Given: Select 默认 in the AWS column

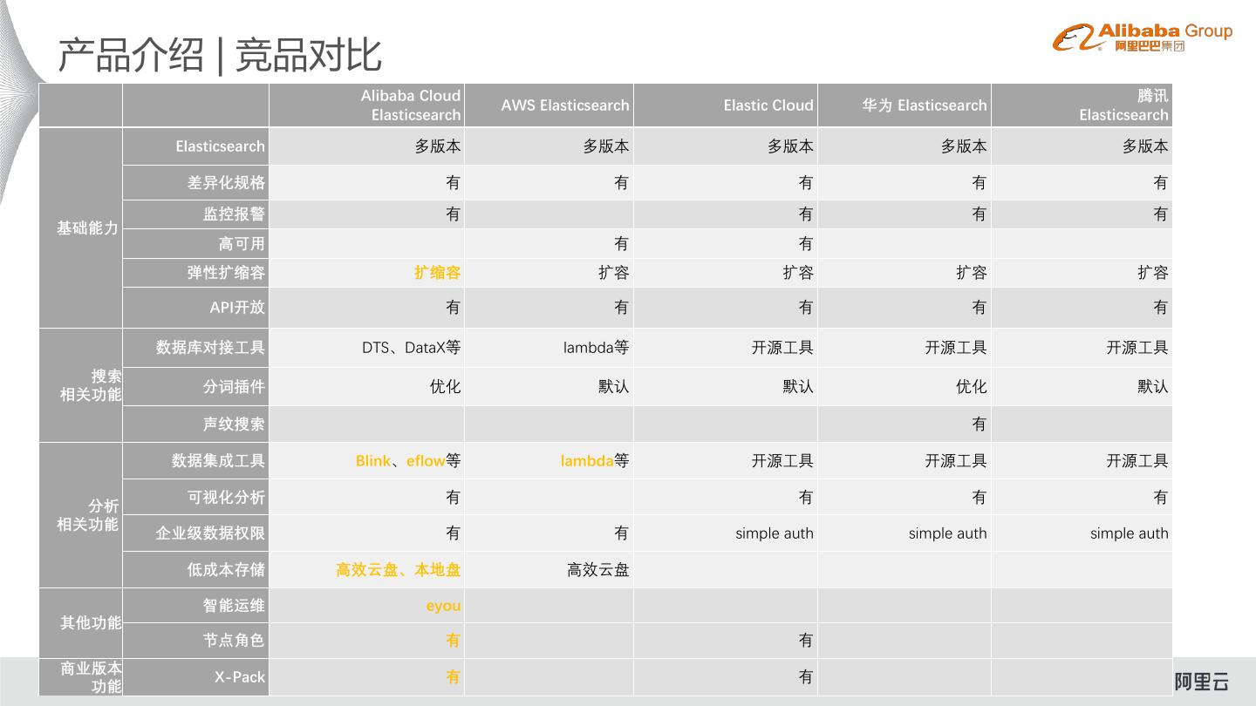Looking at the screenshot, I should (614, 386).
